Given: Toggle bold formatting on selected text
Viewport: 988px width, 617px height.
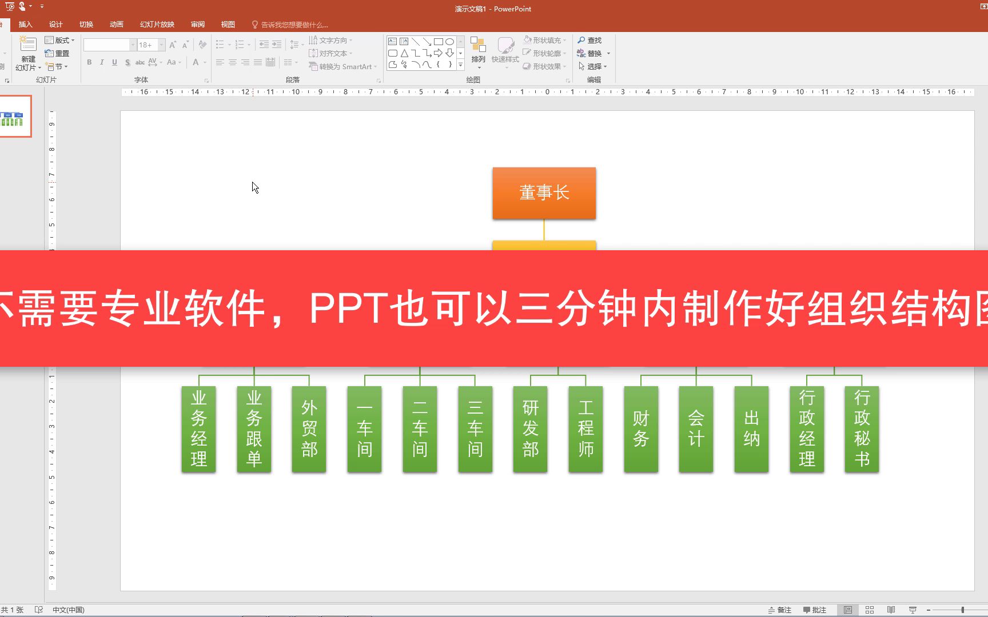Looking at the screenshot, I should 89,62.
